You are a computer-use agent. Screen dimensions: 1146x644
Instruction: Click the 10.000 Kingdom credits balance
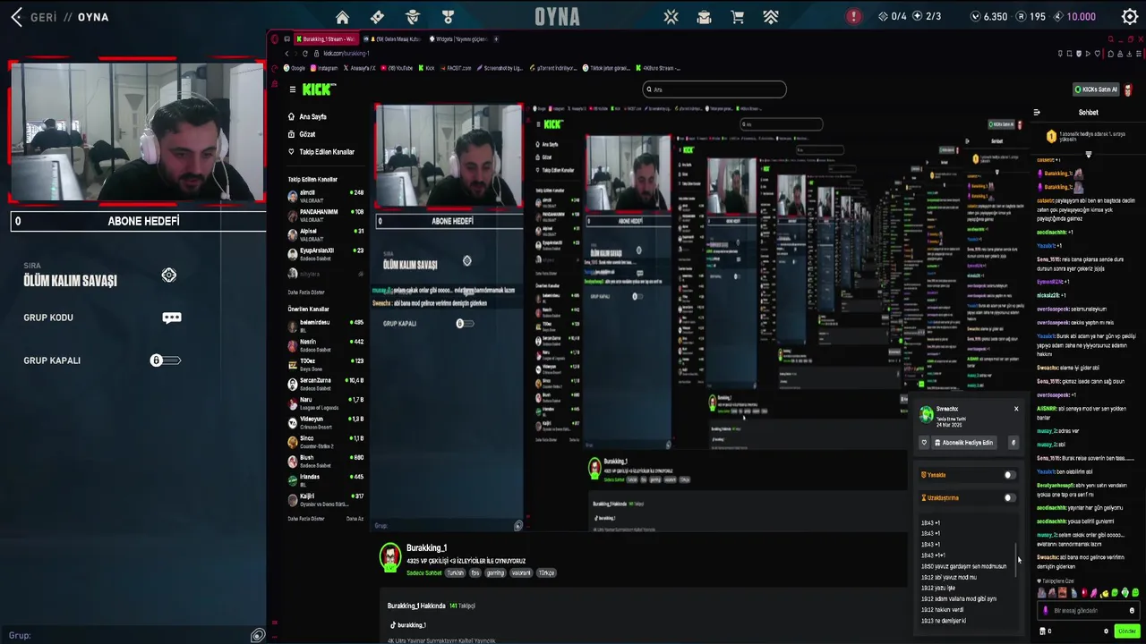(1075, 17)
